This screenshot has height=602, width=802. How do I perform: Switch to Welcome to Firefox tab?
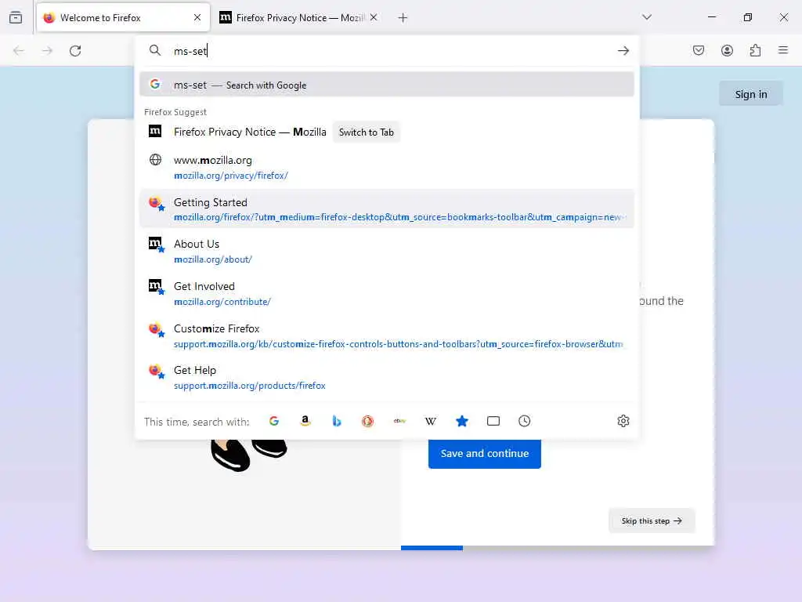[123, 17]
